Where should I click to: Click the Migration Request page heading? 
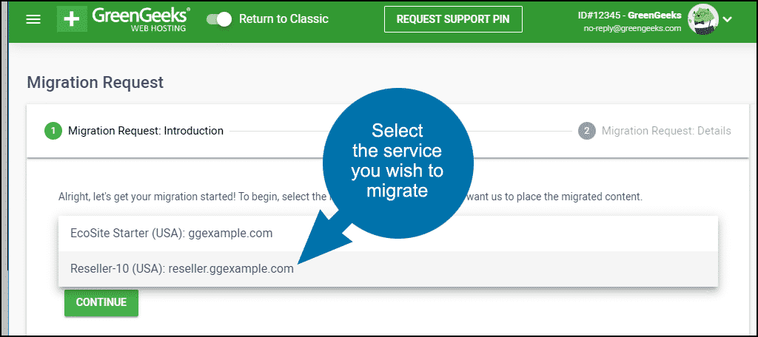95,83
